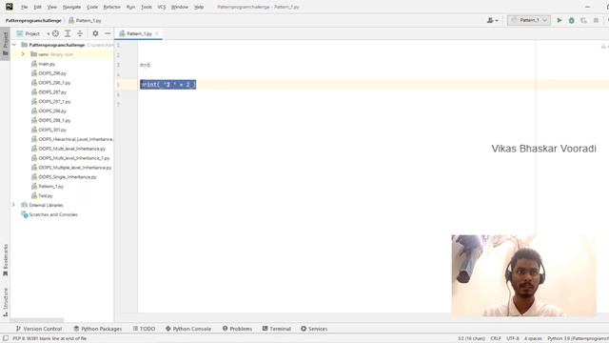Click the 4 spaces indent setting
This screenshot has height=343, width=609.
tap(533, 338)
